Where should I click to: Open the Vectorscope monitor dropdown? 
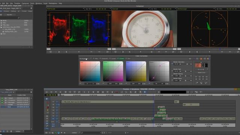click(x=214, y=9)
